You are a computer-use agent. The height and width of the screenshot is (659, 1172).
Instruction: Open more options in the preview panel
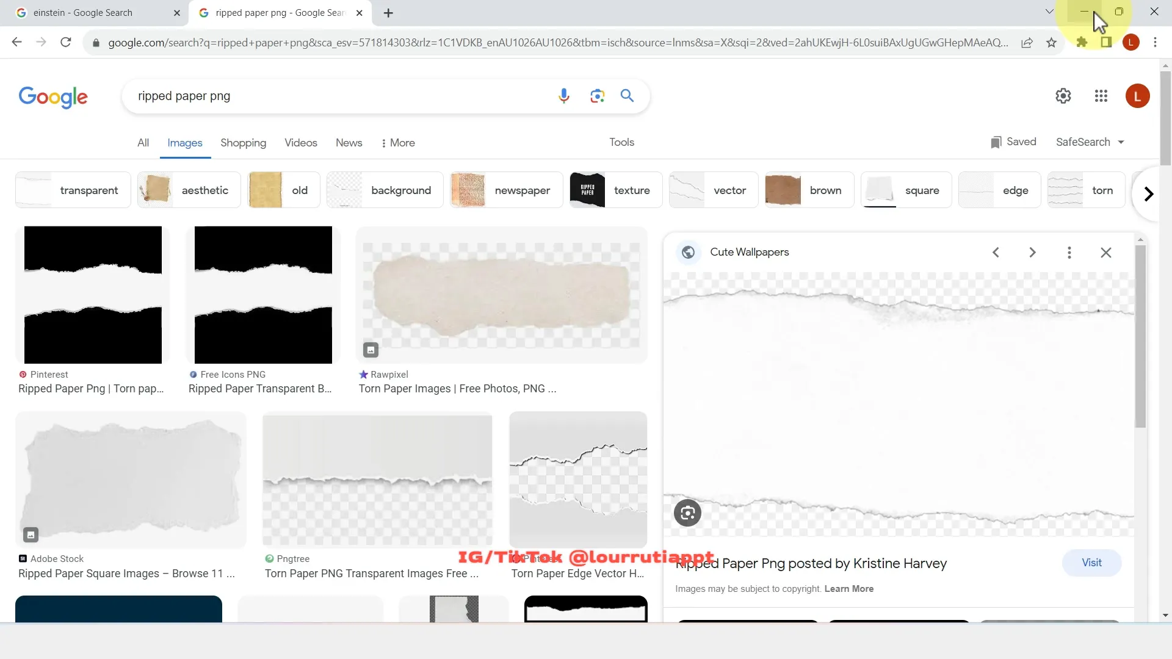point(1069,252)
